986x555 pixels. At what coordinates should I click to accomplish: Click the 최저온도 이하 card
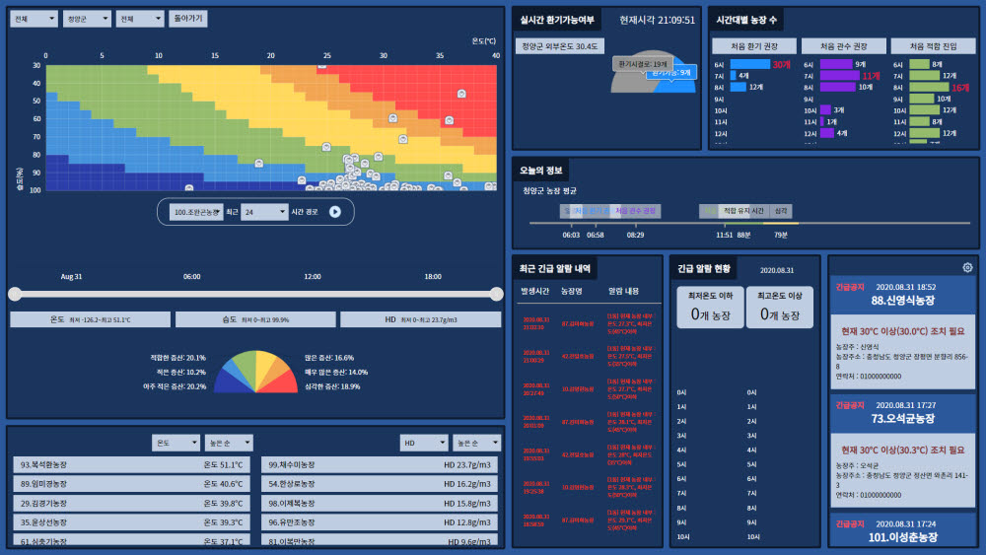710,308
